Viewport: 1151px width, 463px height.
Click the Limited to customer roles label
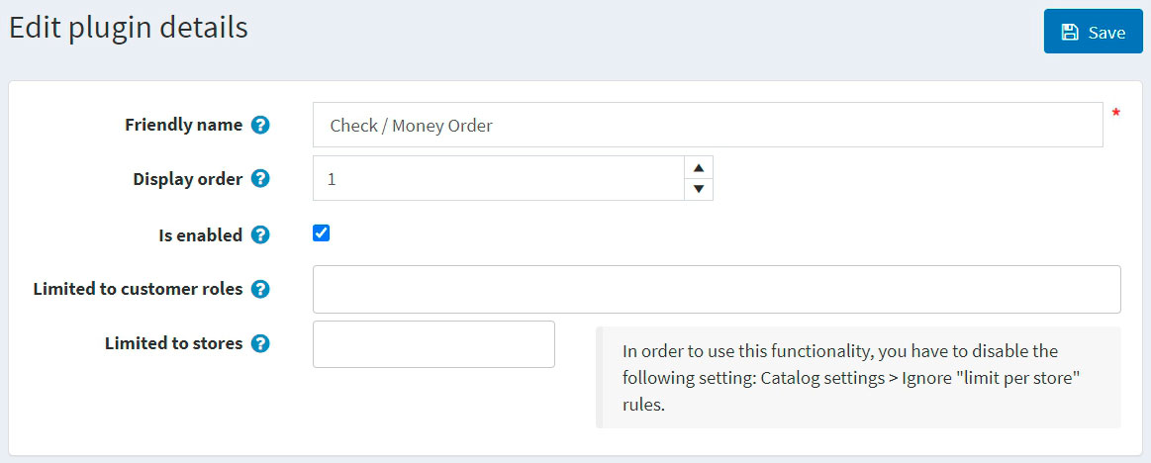pos(138,290)
